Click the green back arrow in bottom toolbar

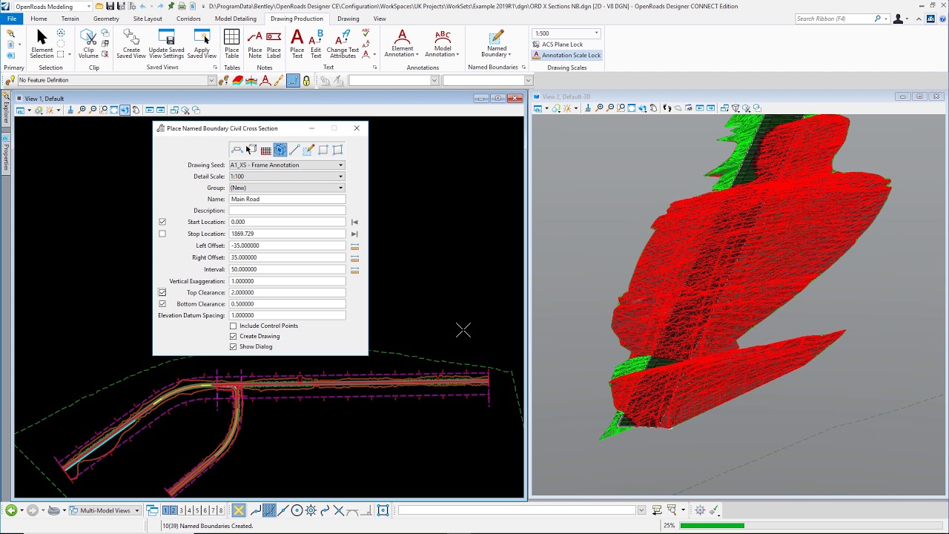pyautogui.click(x=10, y=510)
